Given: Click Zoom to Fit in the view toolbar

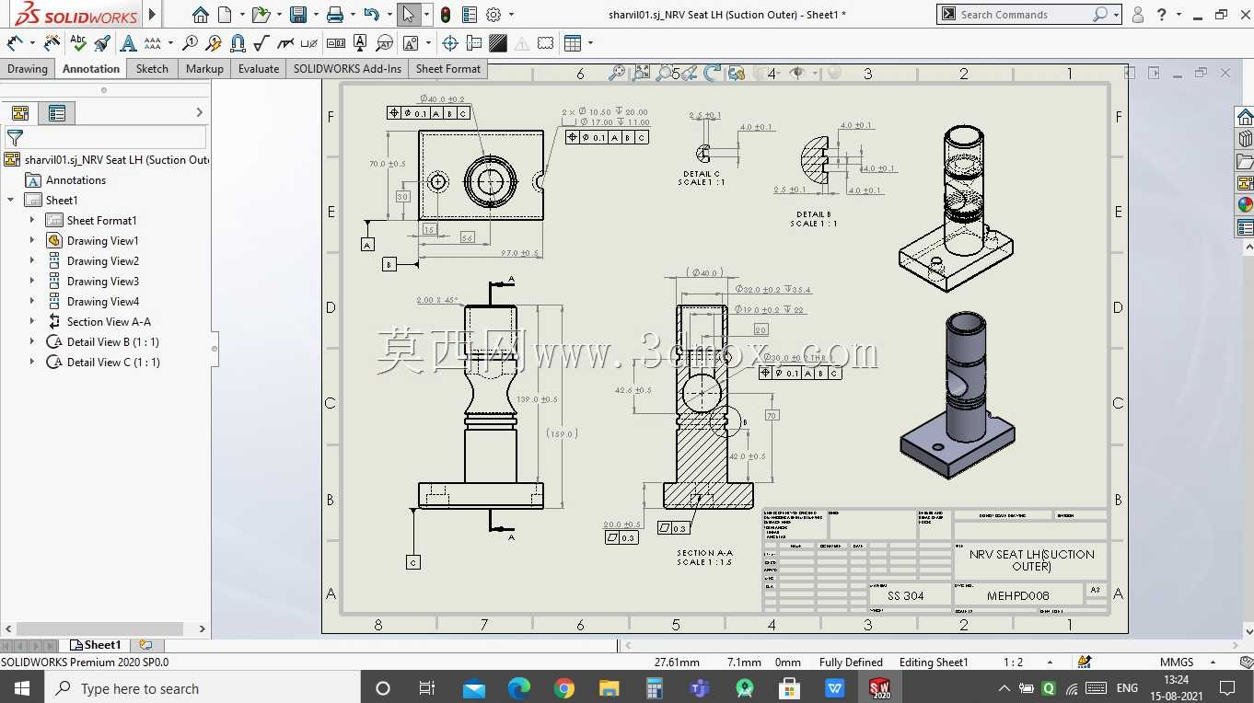Looking at the screenshot, I should [x=617, y=73].
